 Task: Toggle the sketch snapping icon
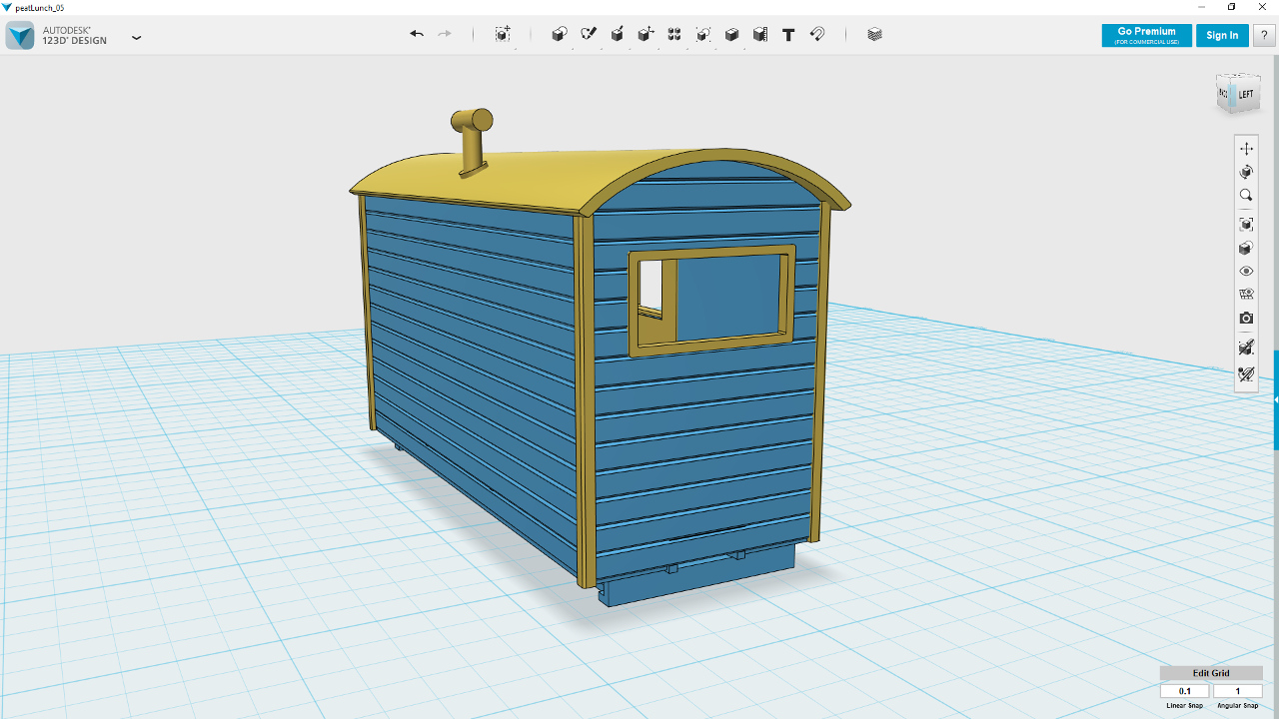click(1246, 374)
